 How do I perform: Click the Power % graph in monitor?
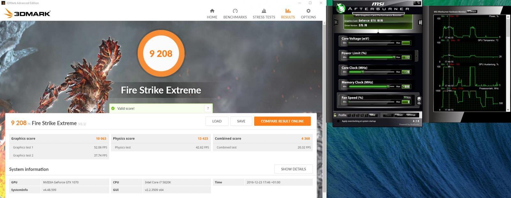point(470,28)
